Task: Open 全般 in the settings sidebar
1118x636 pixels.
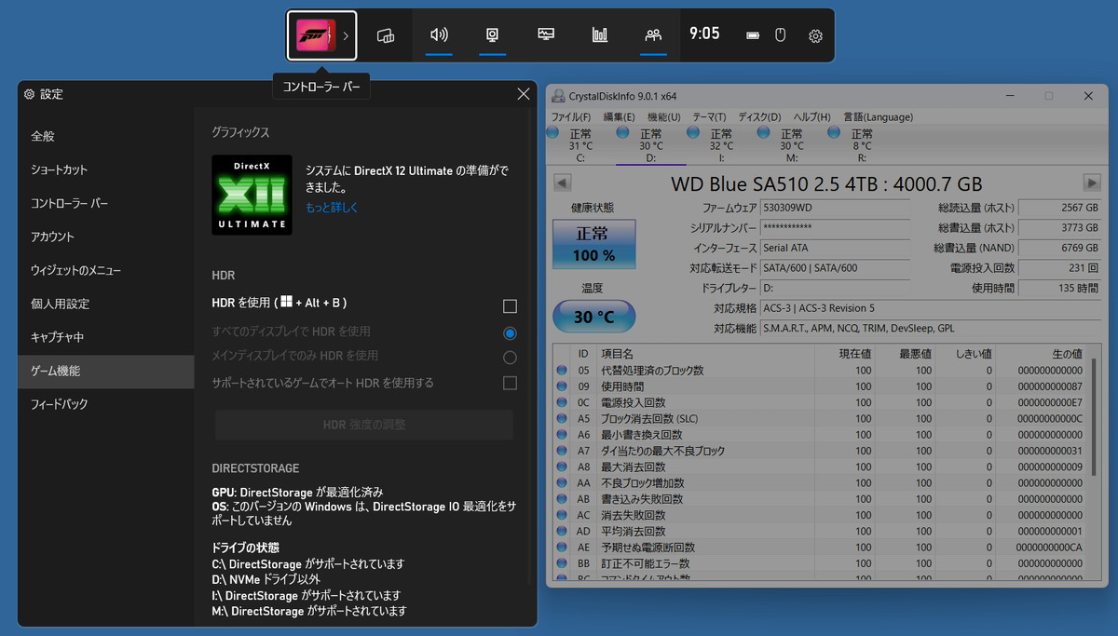Action: click(x=105, y=136)
